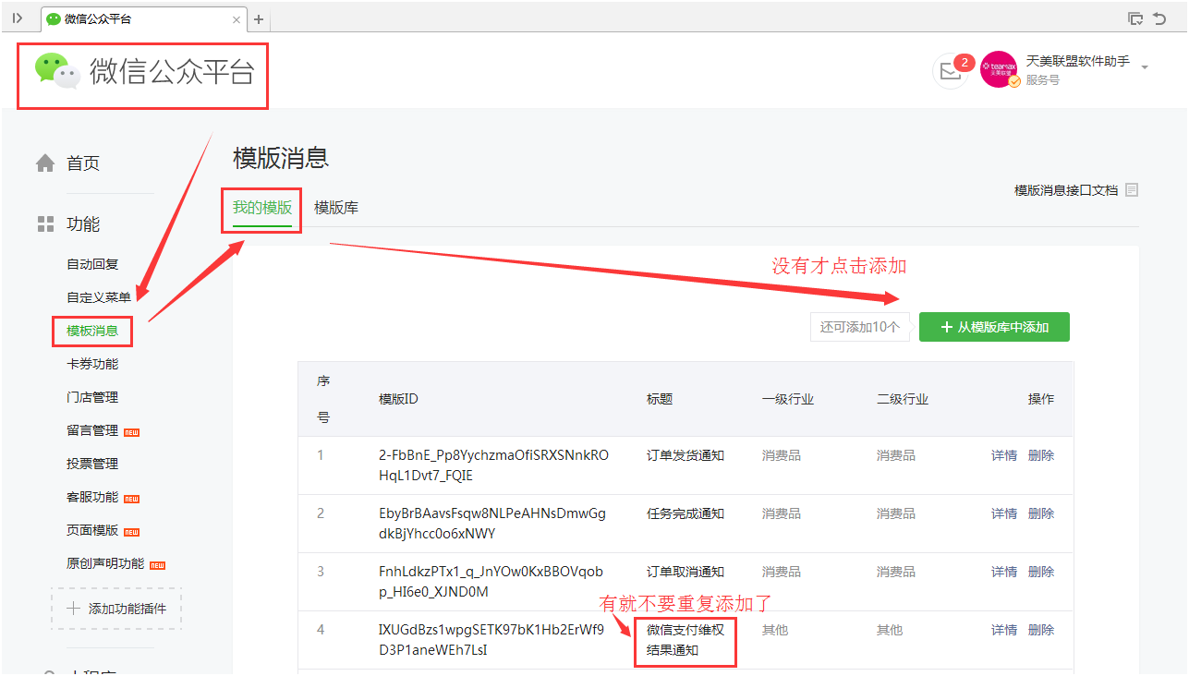Click the grid icon beside 功能

click(x=45, y=224)
